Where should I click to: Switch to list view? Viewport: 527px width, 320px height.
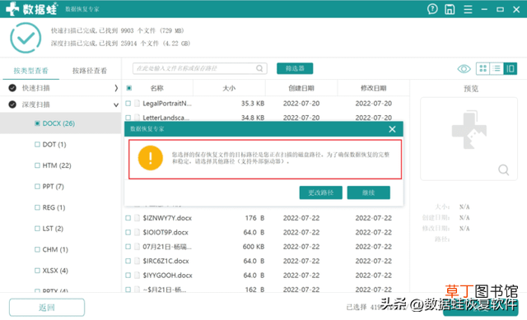497,68
